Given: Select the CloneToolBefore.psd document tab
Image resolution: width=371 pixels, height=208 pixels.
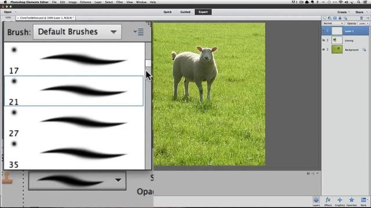Looking at the screenshot, I should tap(46, 18).
